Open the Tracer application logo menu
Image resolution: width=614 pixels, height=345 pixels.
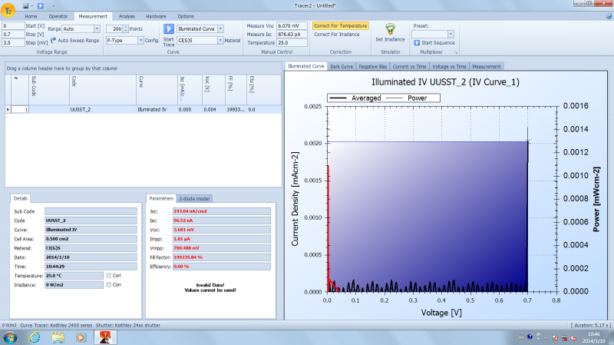(x=8, y=9)
